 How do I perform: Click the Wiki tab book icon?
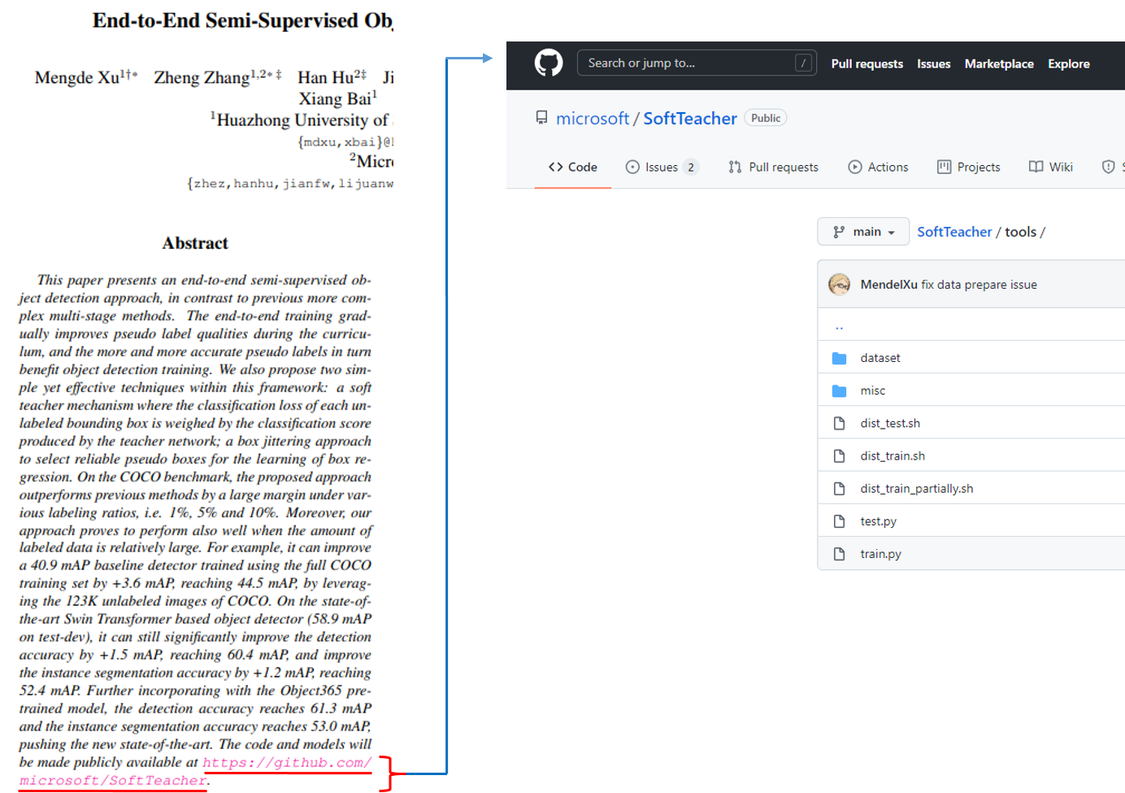[x=1036, y=167]
